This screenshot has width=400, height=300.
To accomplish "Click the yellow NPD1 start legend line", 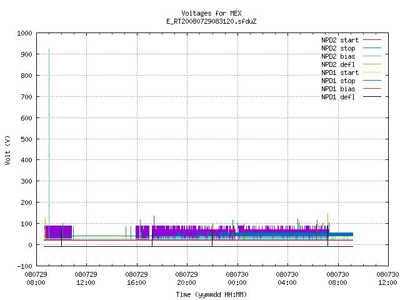I will [x=372, y=72].
